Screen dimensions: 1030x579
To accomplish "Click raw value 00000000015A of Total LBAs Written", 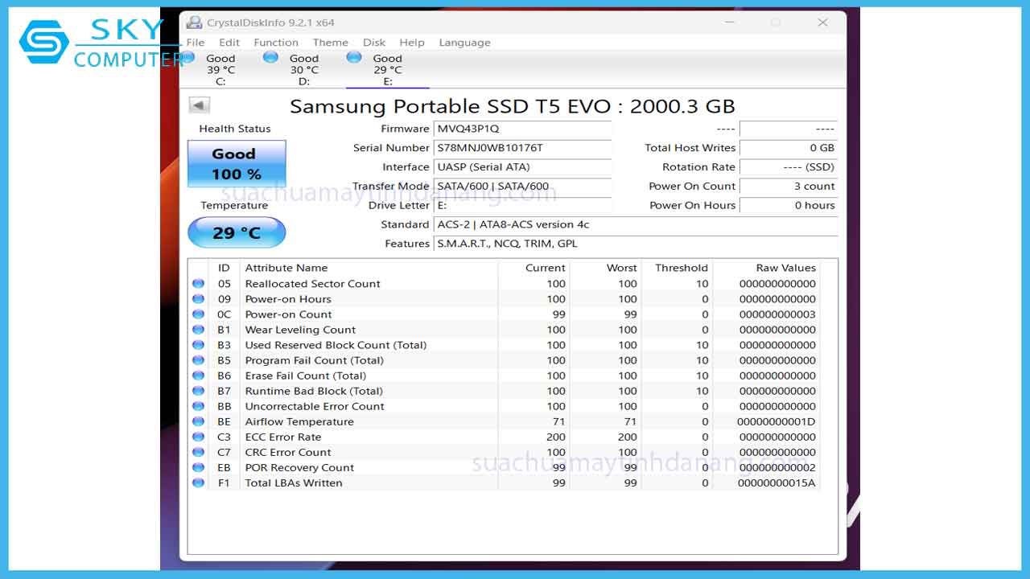I will (x=777, y=482).
